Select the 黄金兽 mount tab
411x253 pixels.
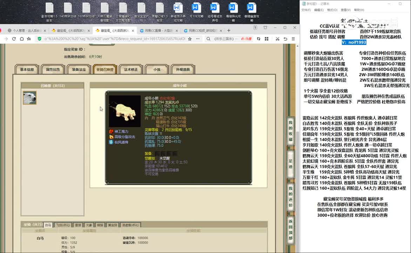[x=112, y=225]
